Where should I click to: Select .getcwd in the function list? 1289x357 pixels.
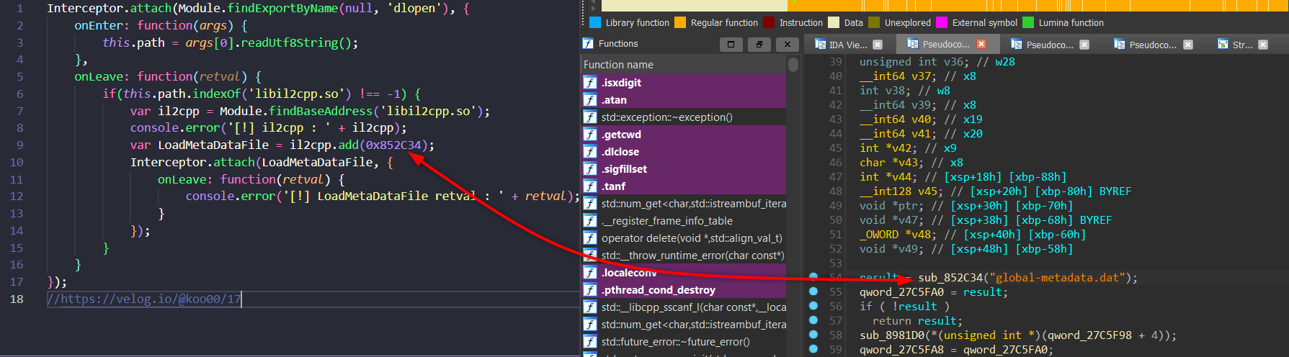[x=684, y=134]
